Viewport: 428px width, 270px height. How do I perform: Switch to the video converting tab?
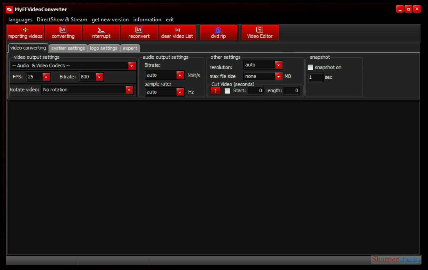click(28, 48)
